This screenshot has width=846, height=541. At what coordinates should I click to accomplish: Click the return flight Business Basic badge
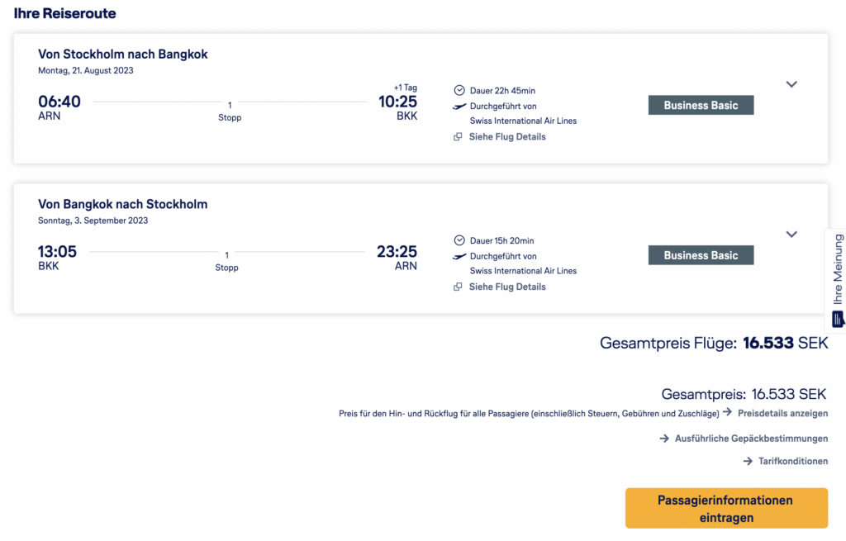pos(701,255)
